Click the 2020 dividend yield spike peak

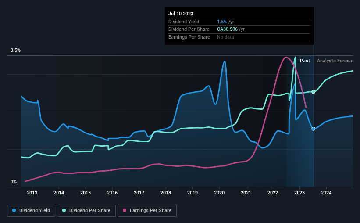point(225,61)
